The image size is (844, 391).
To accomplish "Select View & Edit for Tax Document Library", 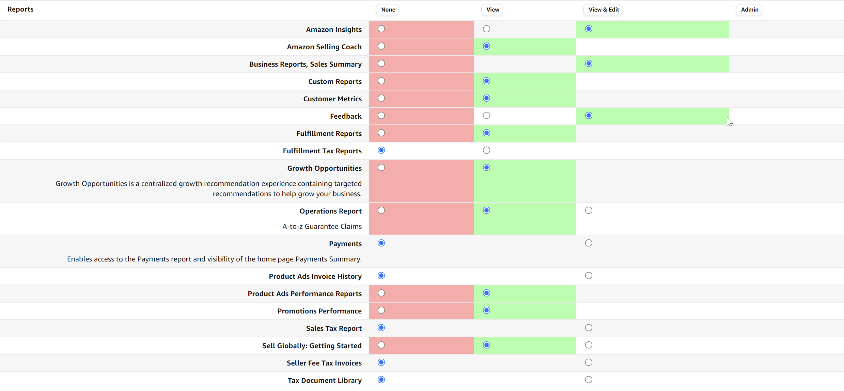I will click(x=589, y=380).
